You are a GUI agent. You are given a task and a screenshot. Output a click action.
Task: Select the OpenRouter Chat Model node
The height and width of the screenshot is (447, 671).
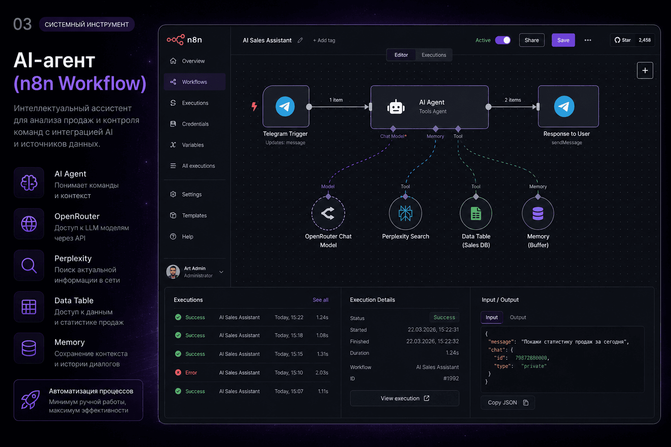click(x=328, y=213)
